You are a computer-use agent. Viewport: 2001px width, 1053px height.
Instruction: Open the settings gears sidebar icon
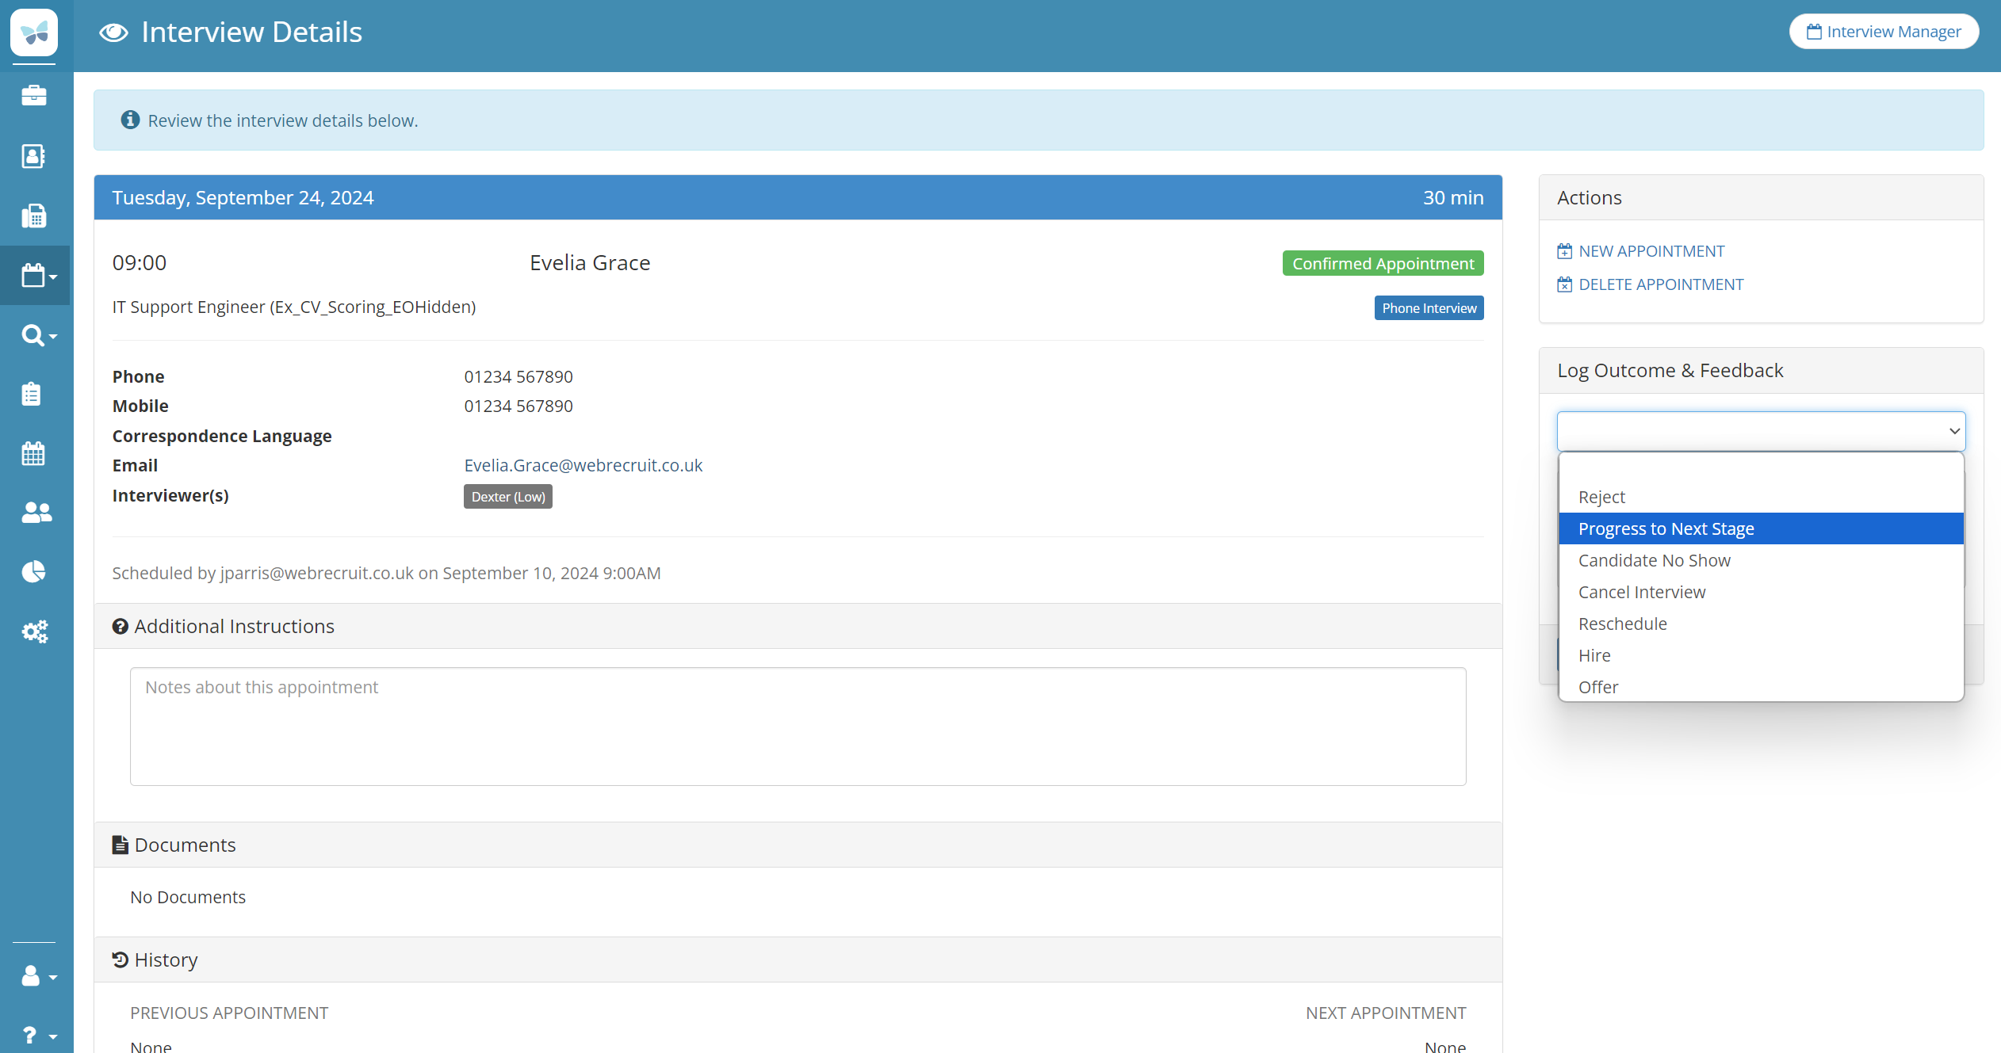[x=35, y=631]
